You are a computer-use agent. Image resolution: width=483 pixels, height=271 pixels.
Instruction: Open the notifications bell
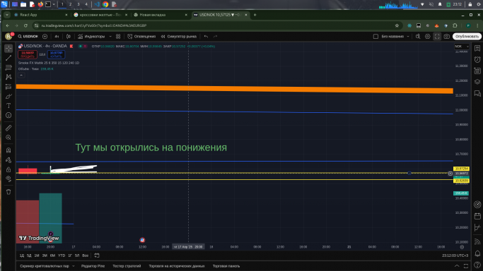477,253
